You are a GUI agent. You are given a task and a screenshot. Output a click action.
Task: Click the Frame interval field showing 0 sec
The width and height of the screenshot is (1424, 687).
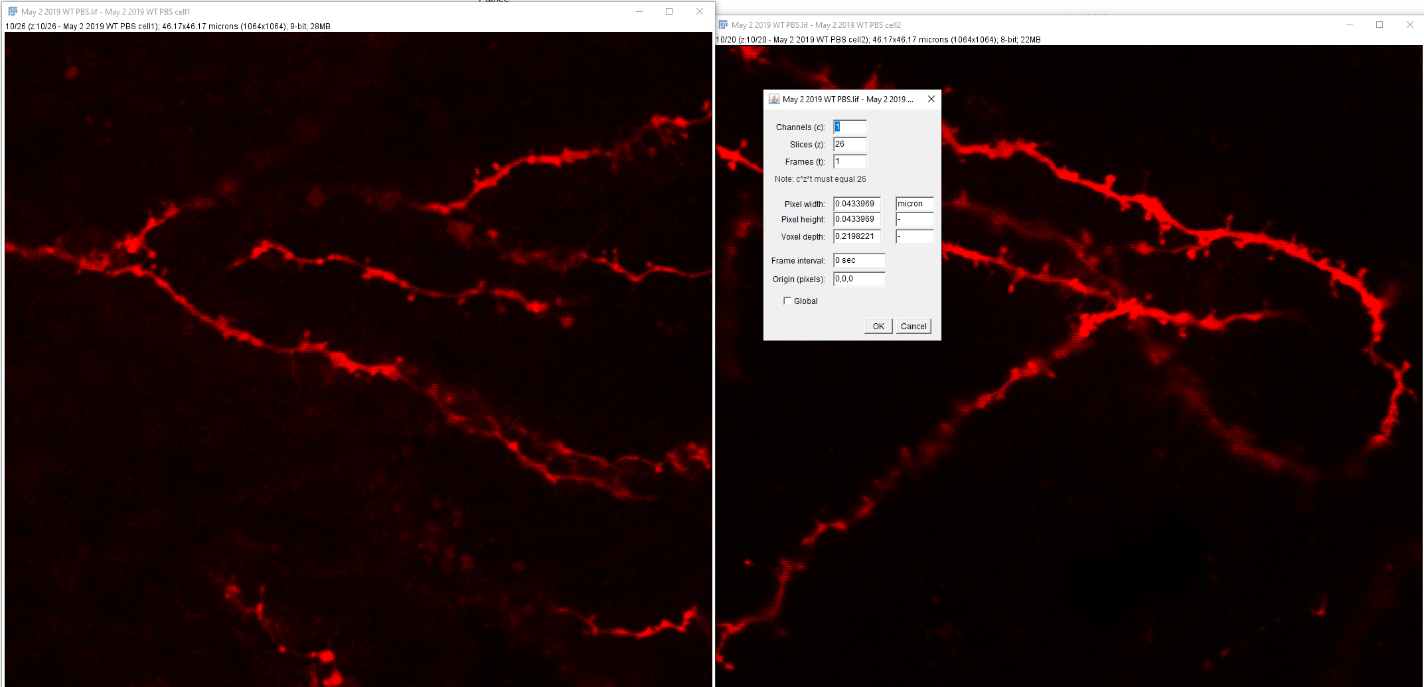point(858,260)
